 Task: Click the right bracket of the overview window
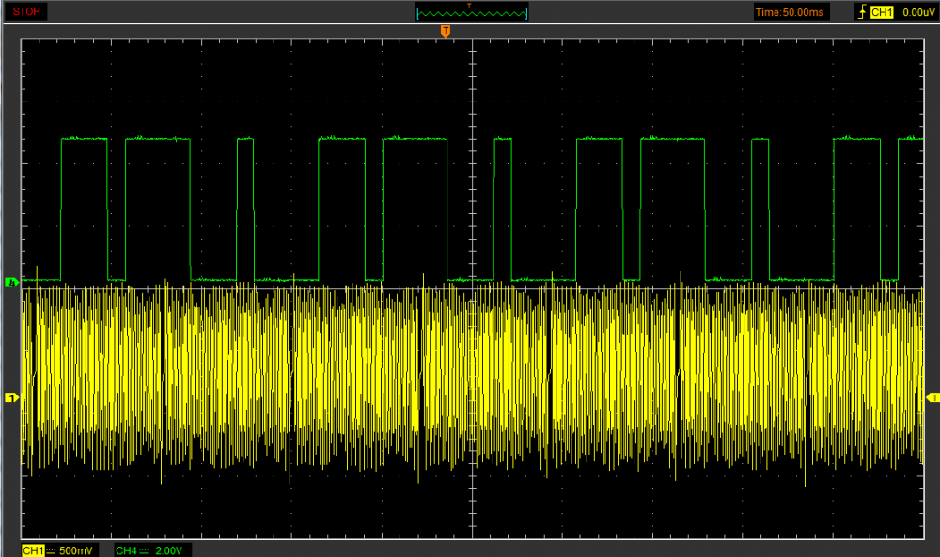pyautogui.click(x=526, y=13)
